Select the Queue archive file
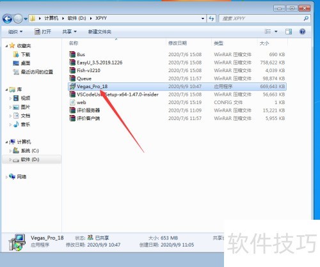 pos(177,79)
